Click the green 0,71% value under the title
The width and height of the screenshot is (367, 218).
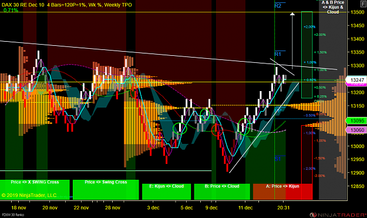point(11,11)
